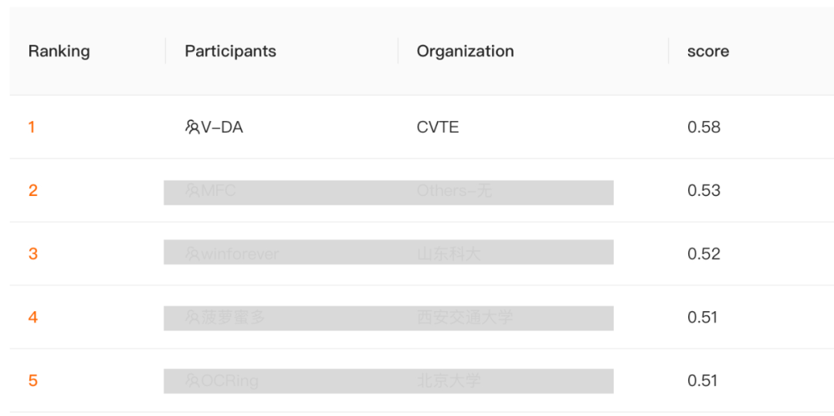Click the user icon beside OCRing
Viewport: 834px width, 416px height.
pyautogui.click(x=192, y=380)
